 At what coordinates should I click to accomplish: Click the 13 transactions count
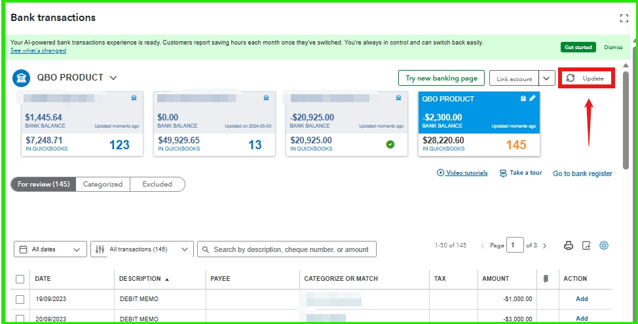click(255, 145)
